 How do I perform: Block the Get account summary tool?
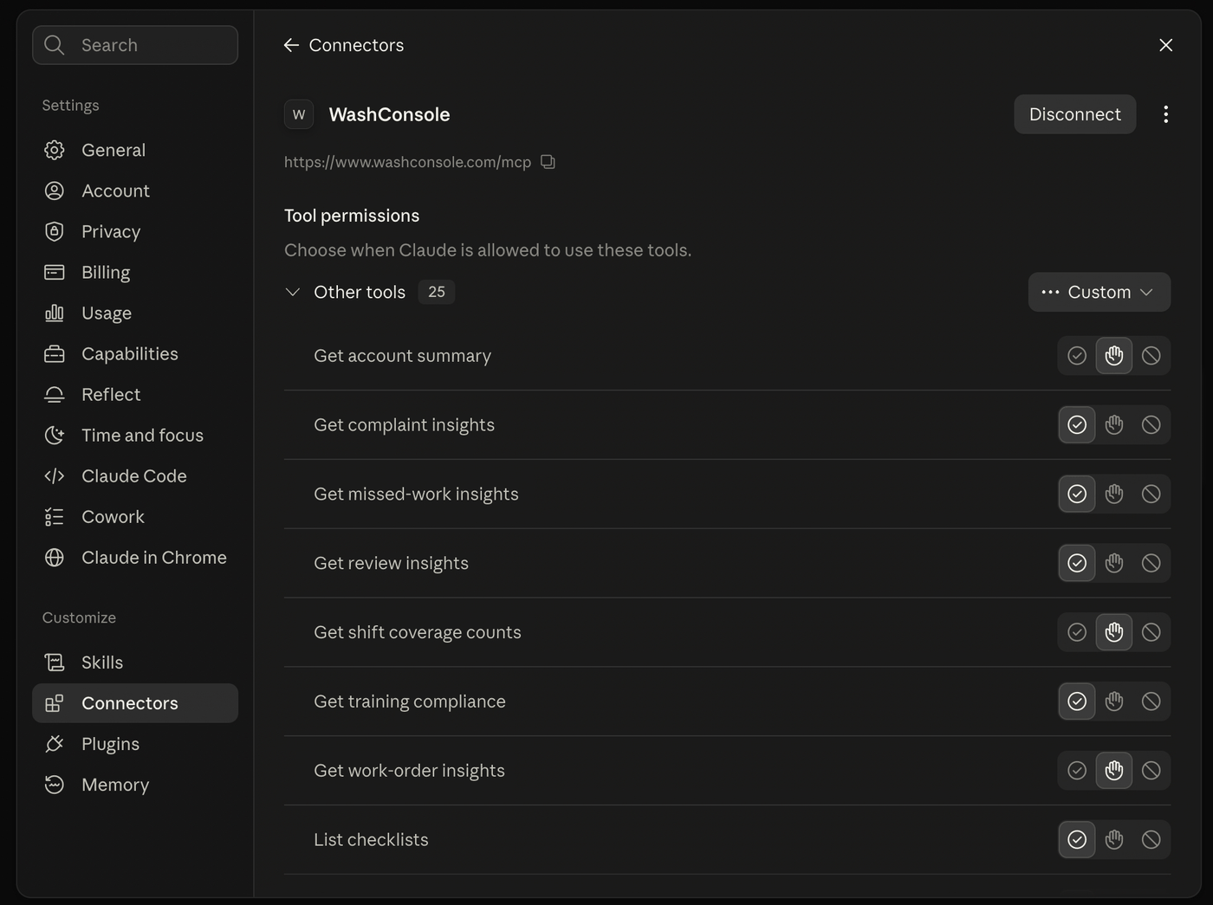(x=1151, y=356)
